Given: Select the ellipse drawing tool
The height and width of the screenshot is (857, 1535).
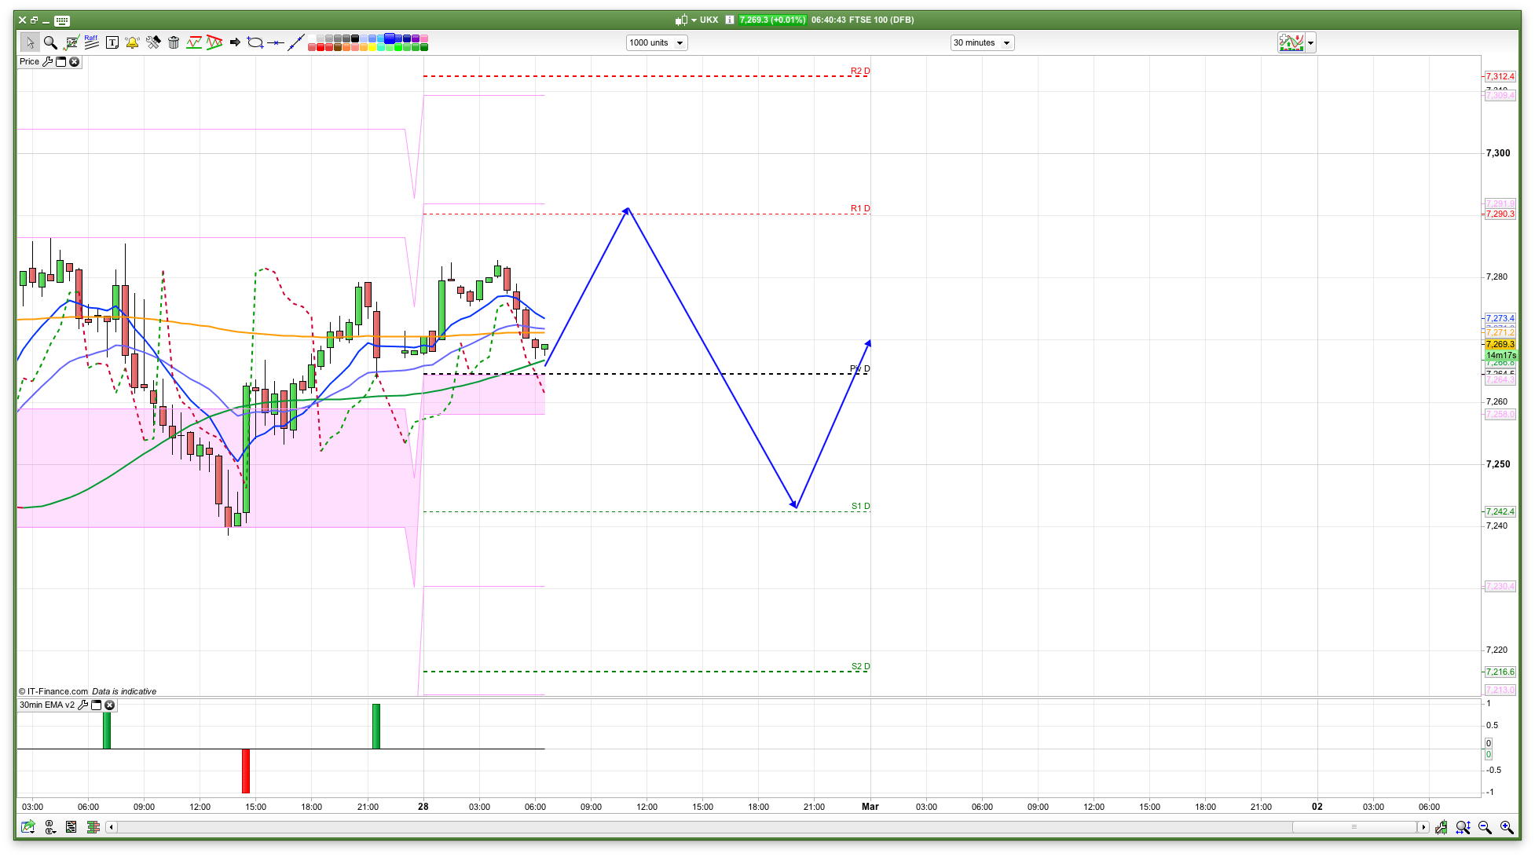Looking at the screenshot, I should (x=255, y=42).
